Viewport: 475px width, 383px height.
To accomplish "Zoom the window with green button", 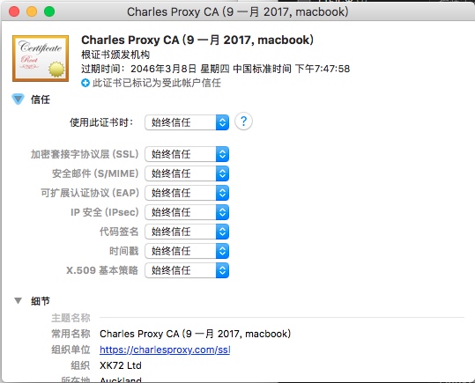I will click(x=49, y=11).
